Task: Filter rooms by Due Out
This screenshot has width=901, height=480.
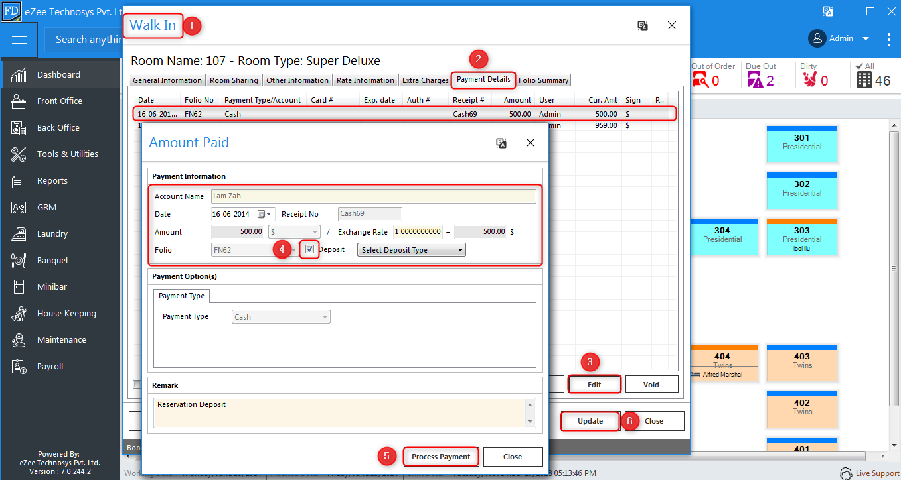Action: point(761,75)
